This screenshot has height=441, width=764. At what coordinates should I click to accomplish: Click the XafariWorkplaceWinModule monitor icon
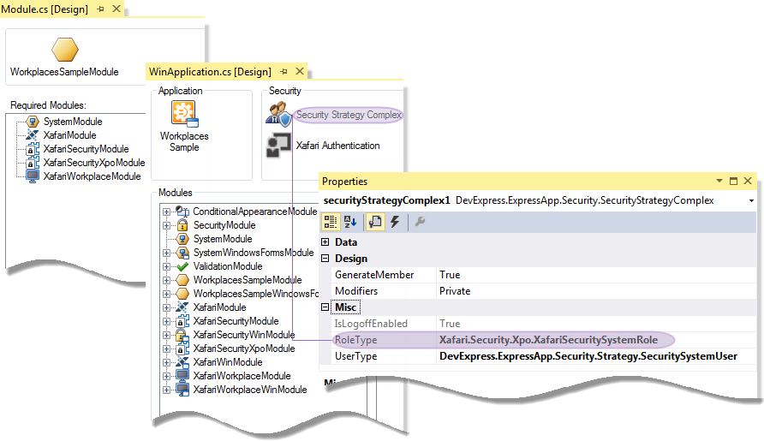click(x=182, y=390)
